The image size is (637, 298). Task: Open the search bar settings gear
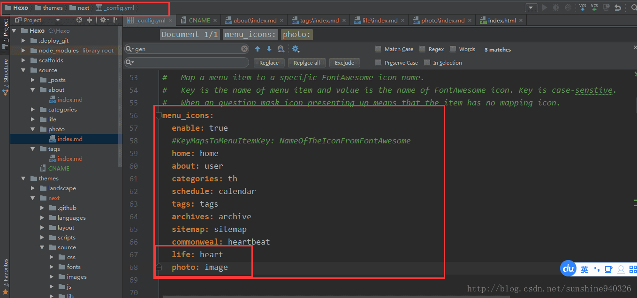point(296,49)
